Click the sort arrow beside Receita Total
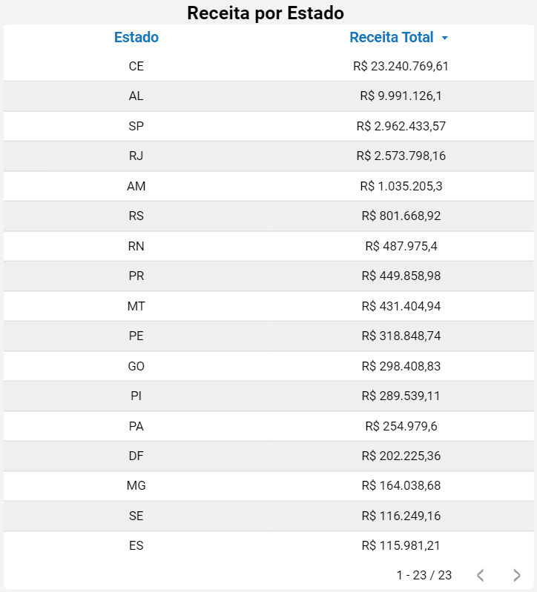Screen dimensions: 537x592 (x=444, y=38)
